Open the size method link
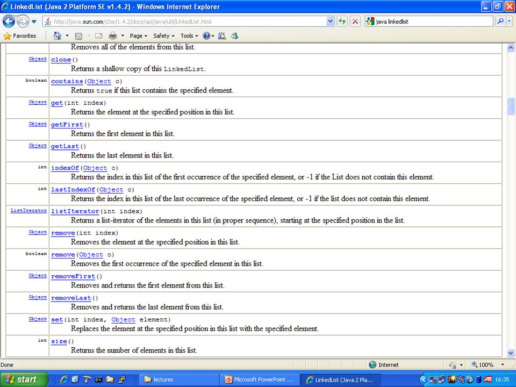Screen dimensions: 516x387 [x=59, y=341]
